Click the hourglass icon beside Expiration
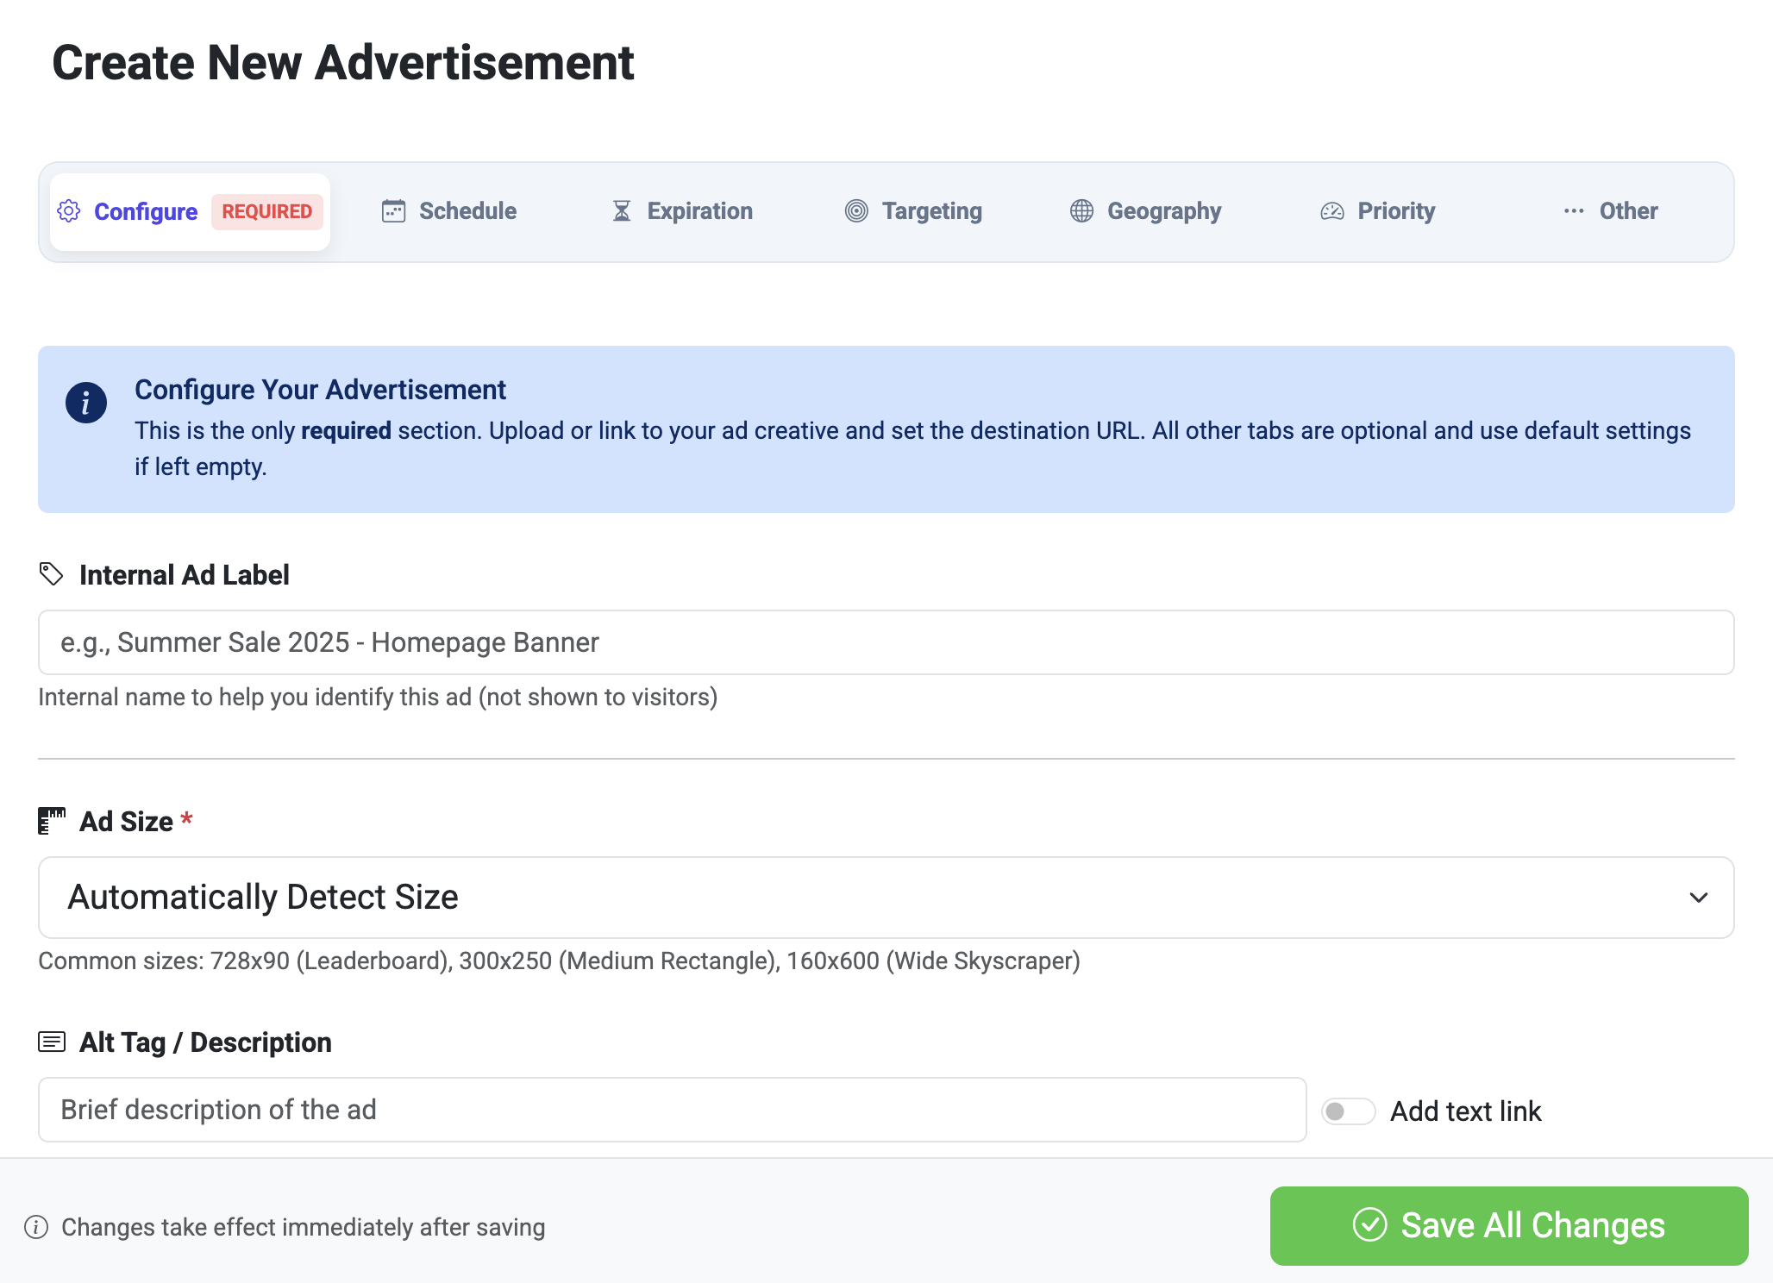Screen dimensions: 1773x1283 [622, 211]
